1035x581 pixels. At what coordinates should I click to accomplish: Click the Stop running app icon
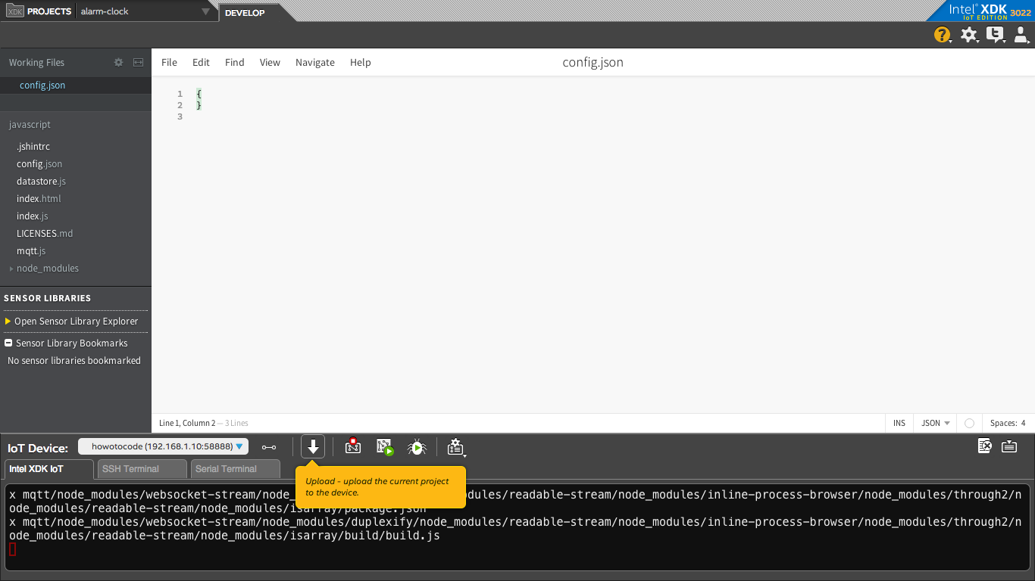click(353, 447)
